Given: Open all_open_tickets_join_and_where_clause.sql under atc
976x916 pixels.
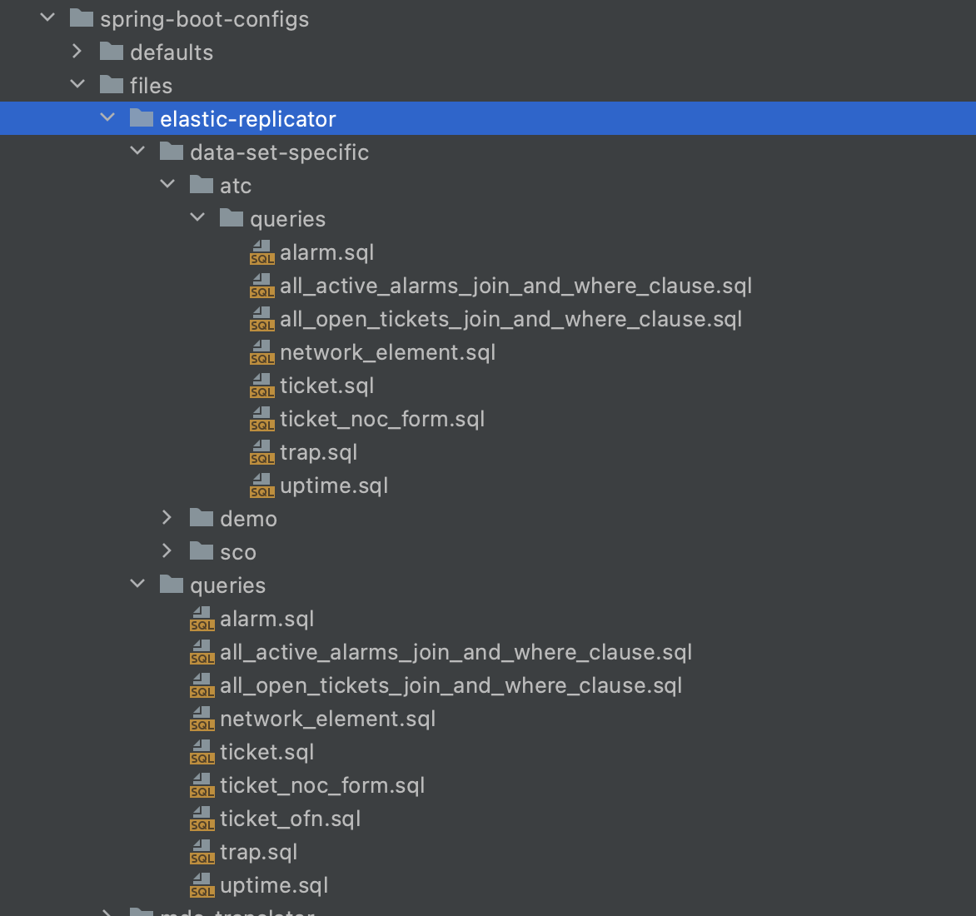Looking at the screenshot, I should click(510, 319).
